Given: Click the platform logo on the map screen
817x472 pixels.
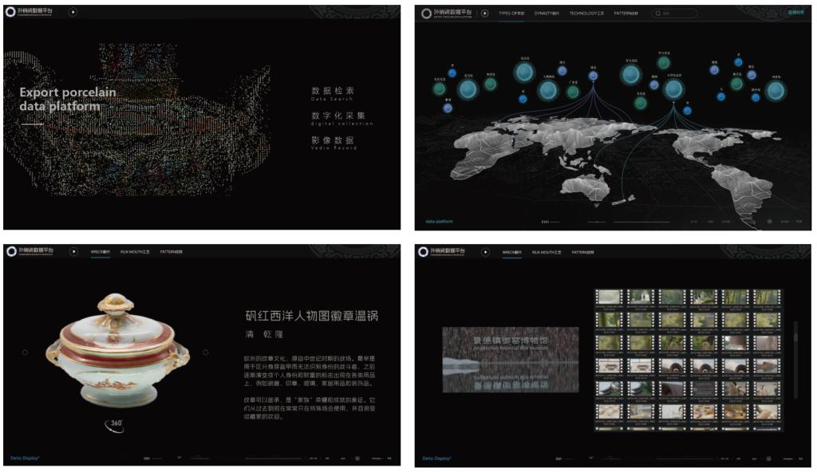Looking at the screenshot, I should pos(447,14).
